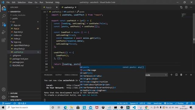The image size is (195, 110).
Task: Click the Windows search box
Action: [28, 107]
